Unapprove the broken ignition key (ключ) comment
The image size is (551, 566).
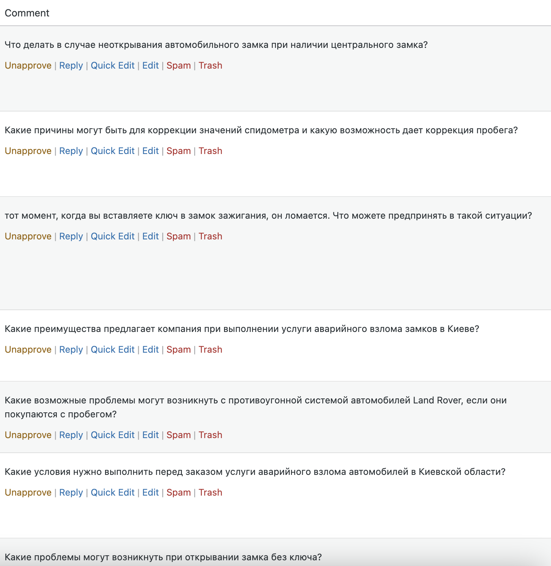click(28, 237)
